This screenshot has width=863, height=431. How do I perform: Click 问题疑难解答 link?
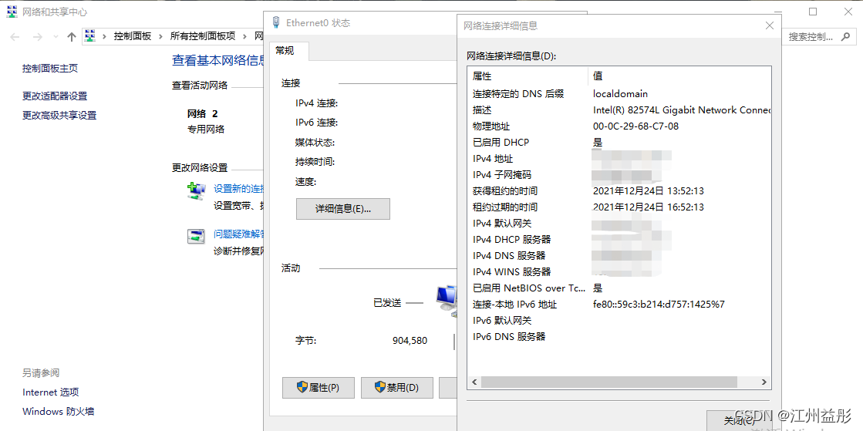[x=238, y=234]
